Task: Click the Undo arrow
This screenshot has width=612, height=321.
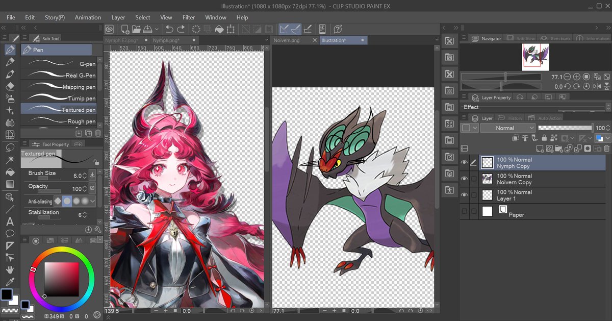Action: 169,30
